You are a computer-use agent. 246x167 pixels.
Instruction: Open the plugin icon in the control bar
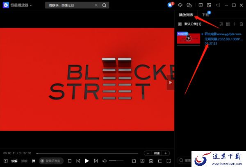point(134,161)
